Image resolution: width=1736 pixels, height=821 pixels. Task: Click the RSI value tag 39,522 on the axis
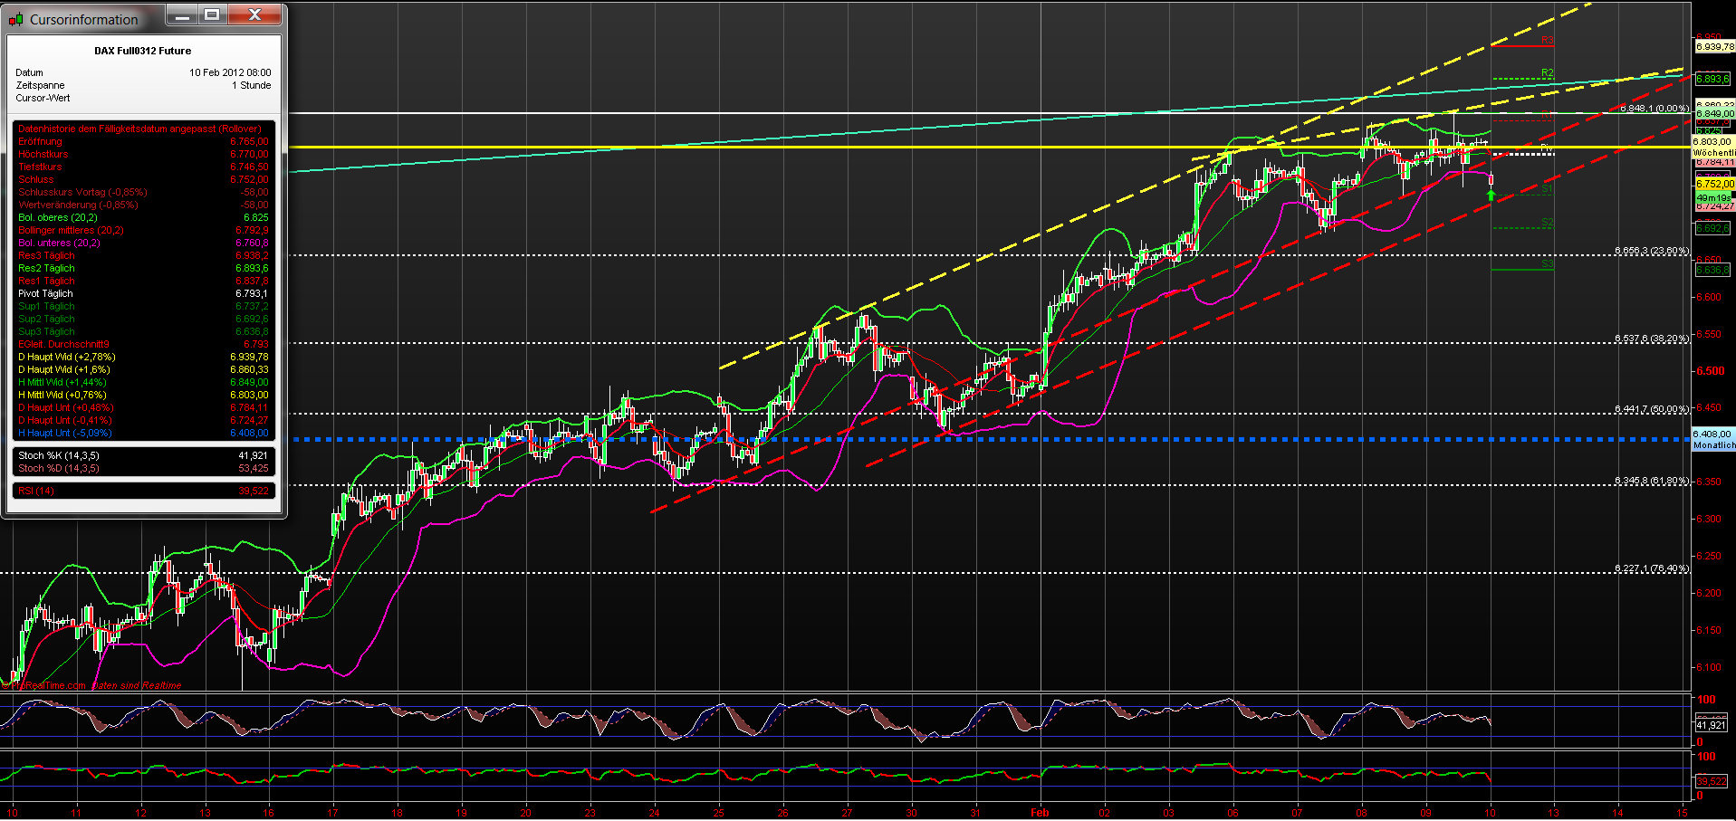coord(1711,780)
